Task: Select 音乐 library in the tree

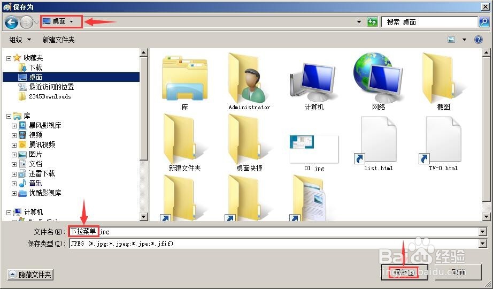Action: coord(35,183)
